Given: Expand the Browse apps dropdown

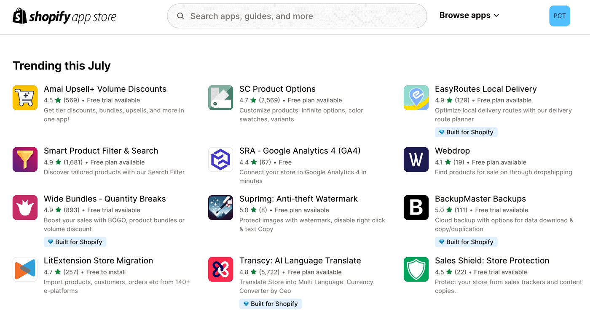Looking at the screenshot, I should [469, 16].
